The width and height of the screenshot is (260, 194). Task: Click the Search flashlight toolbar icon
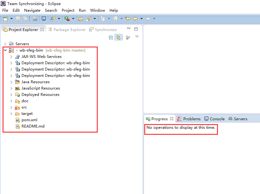89,19
